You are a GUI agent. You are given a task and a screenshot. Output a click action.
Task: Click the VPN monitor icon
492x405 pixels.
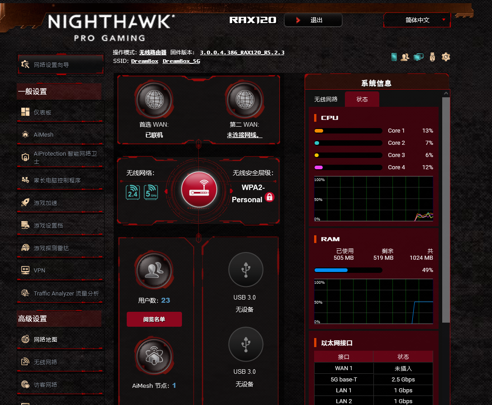(25, 270)
